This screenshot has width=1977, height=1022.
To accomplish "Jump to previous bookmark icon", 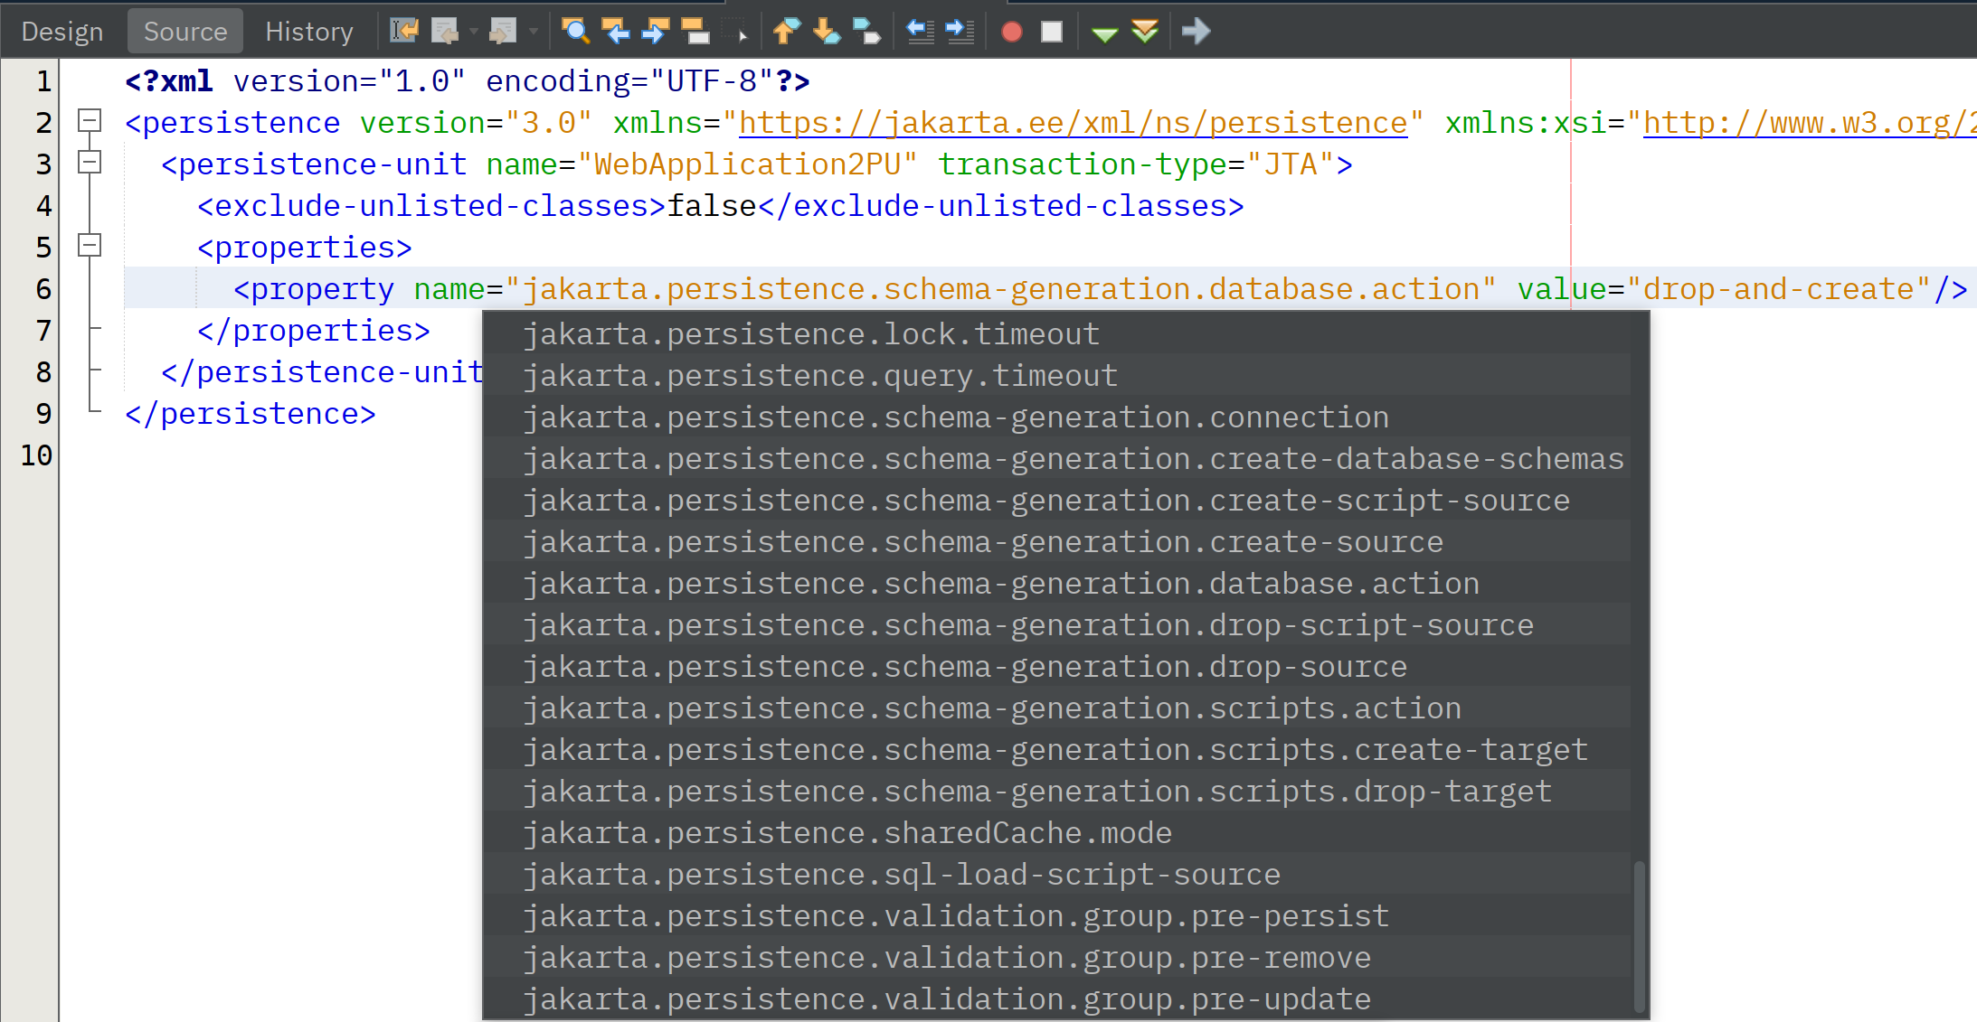I will [x=786, y=32].
